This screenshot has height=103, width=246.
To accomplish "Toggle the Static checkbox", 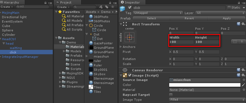I will [229, 7].
